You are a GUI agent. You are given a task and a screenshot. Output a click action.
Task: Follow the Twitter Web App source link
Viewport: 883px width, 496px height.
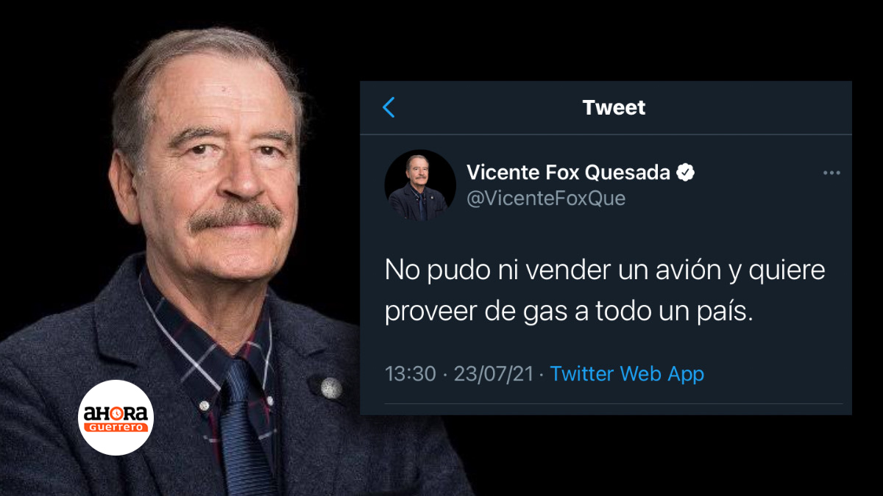tap(627, 374)
